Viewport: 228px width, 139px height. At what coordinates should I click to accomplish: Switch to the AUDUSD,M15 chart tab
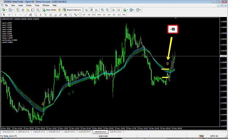click(x=85, y=132)
